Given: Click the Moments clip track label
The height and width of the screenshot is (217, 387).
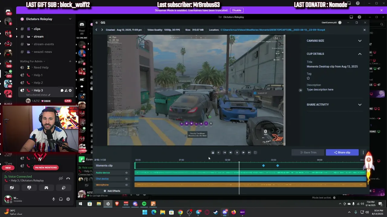Looking at the screenshot, I should (x=104, y=165).
